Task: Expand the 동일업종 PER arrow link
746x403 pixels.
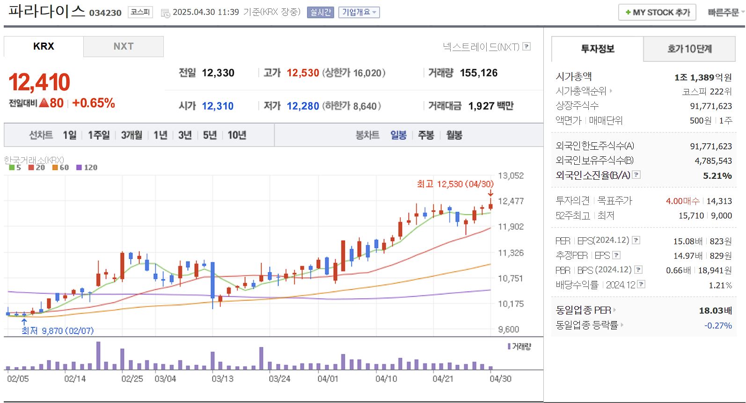Action: tap(585, 310)
